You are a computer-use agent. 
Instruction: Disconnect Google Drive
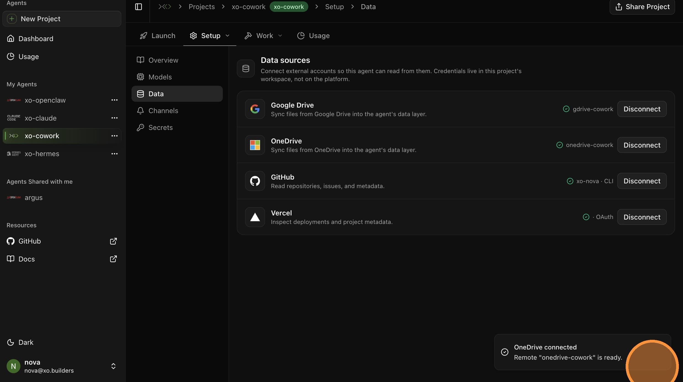tap(642, 109)
